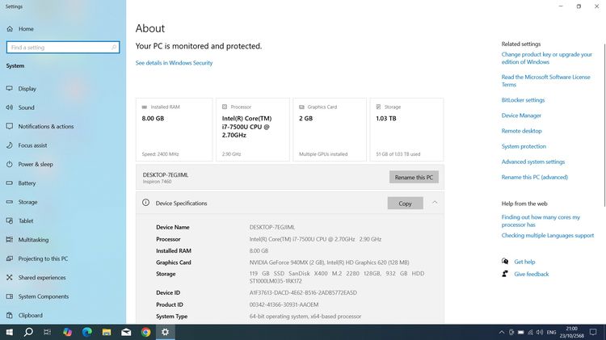Click the Clipboard sidebar icon
606x340 pixels.
[10, 315]
